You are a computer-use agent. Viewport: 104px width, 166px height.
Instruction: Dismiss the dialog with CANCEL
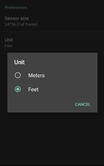(83, 104)
